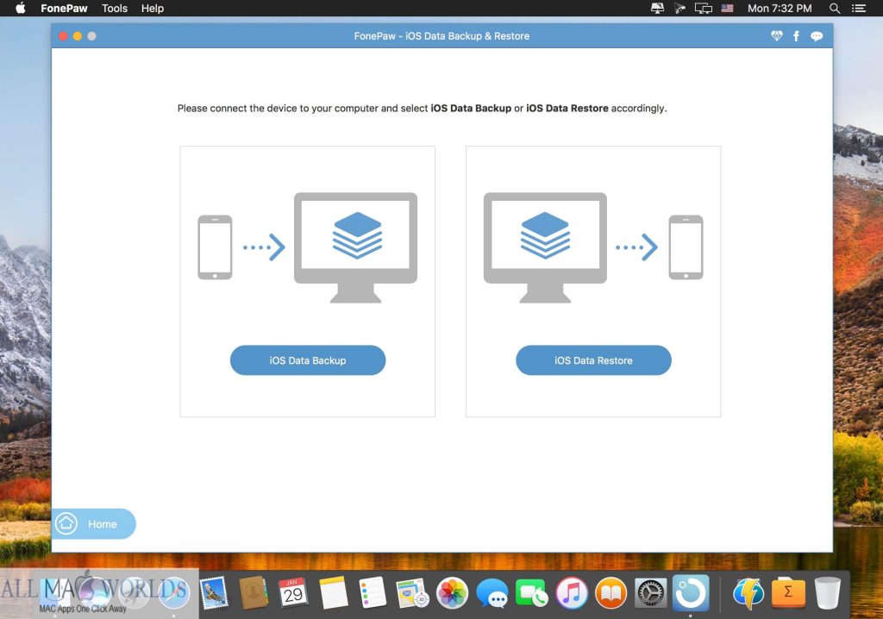Viewport: 883px width, 619px height.
Task: Open the lightning bolt globe app in Dock
Action: point(748,593)
